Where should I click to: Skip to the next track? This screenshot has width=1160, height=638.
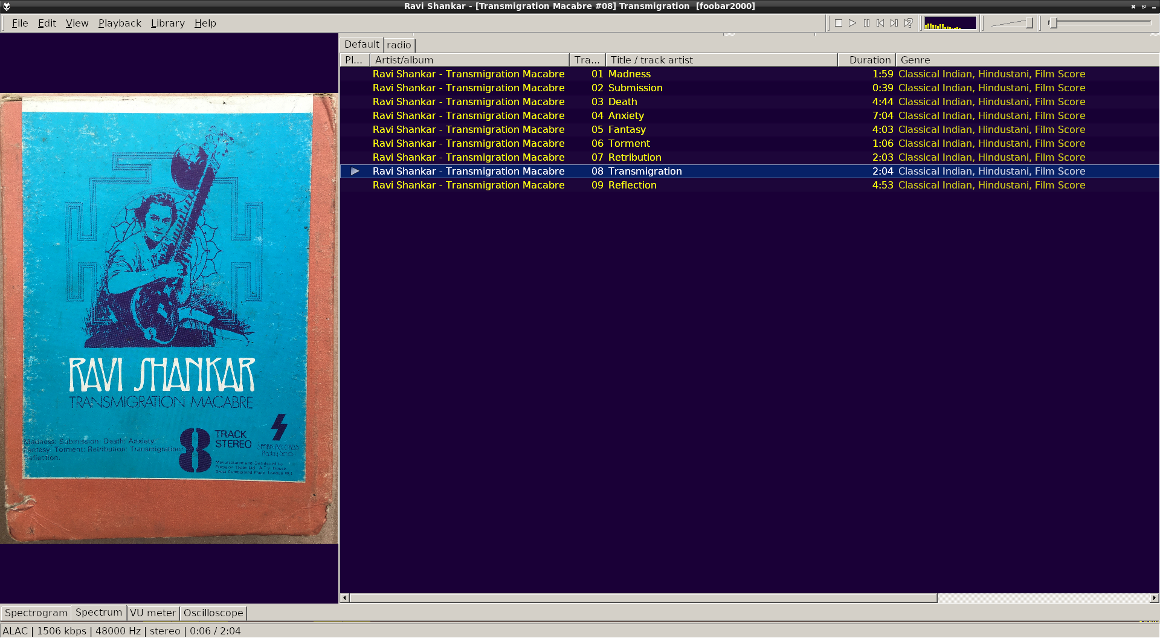(894, 23)
